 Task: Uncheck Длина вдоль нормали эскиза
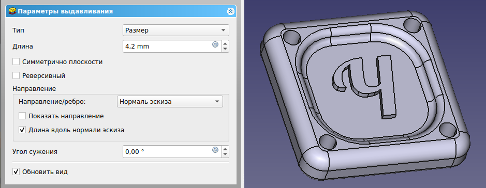(x=22, y=130)
